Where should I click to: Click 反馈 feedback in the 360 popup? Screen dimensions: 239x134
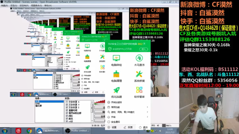pyautogui.click(x=128, y=127)
